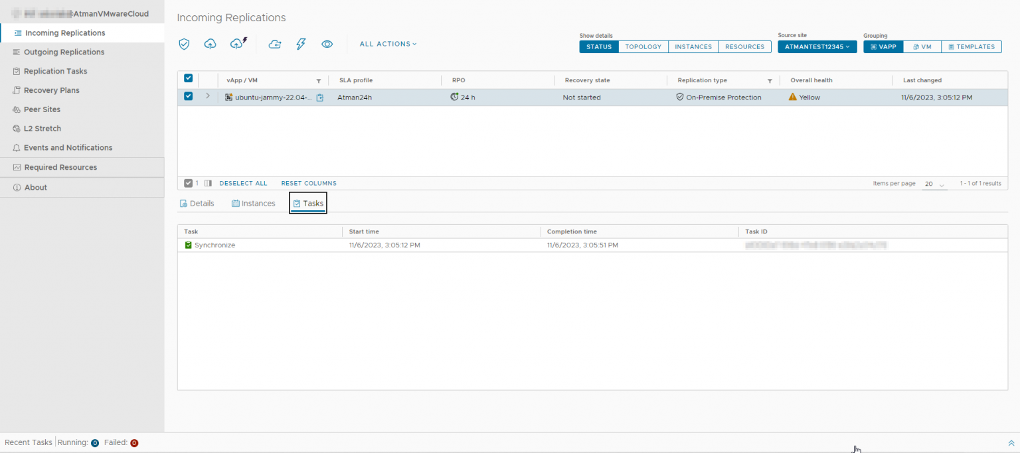
Task: Switch grouping to VM
Action: [x=922, y=47]
